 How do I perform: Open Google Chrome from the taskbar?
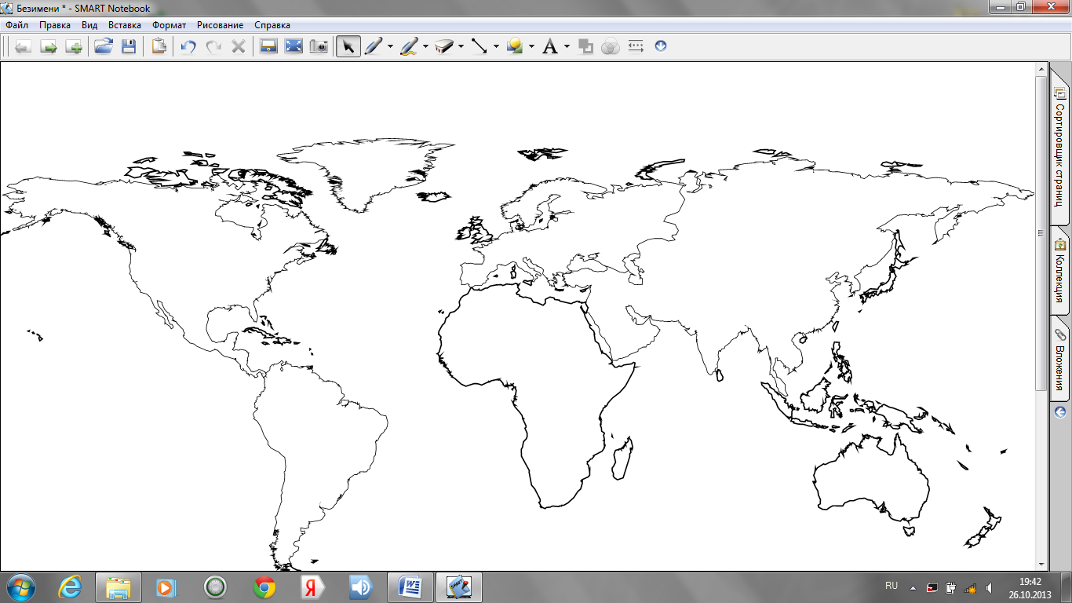(264, 587)
